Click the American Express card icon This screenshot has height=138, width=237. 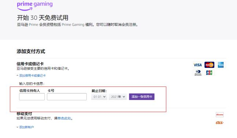[221, 65]
